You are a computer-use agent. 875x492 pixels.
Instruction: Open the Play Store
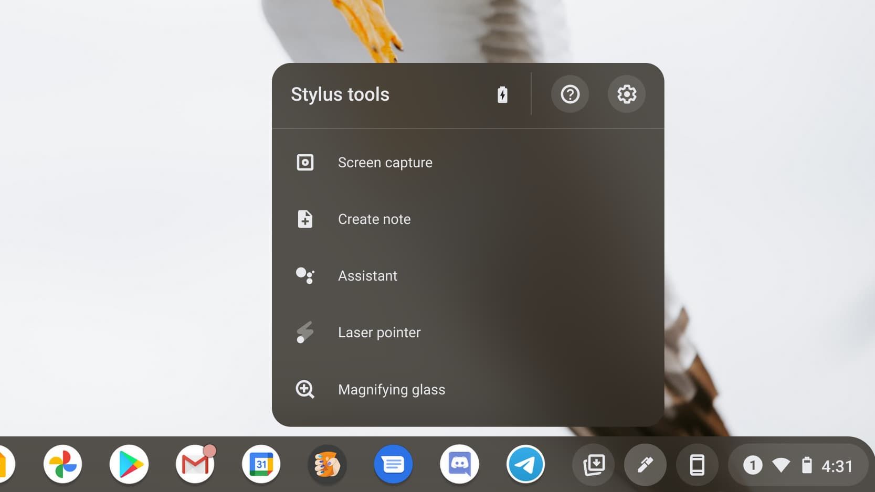pyautogui.click(x=129, y=464)
